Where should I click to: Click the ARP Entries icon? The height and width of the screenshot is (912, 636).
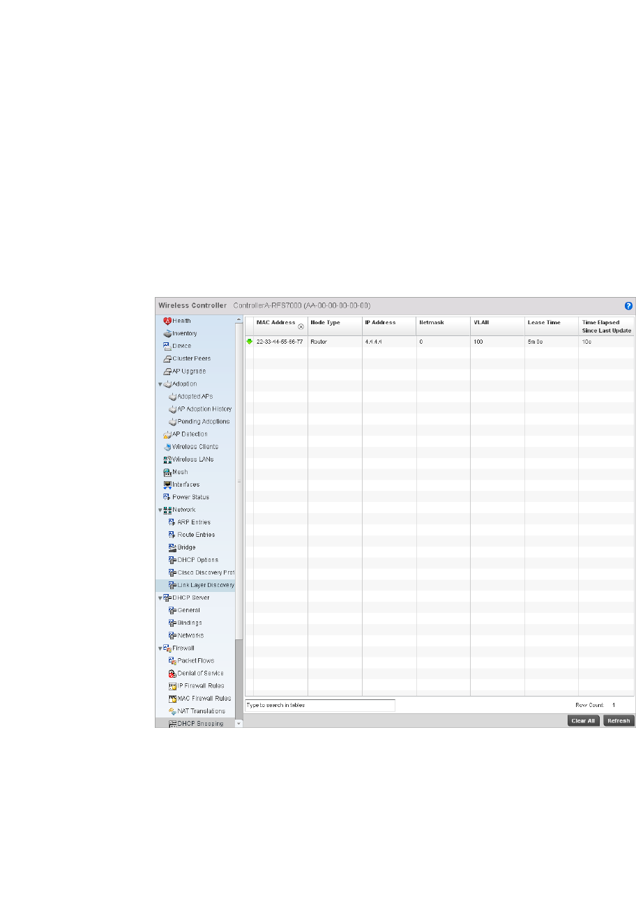tap(173, 522)
